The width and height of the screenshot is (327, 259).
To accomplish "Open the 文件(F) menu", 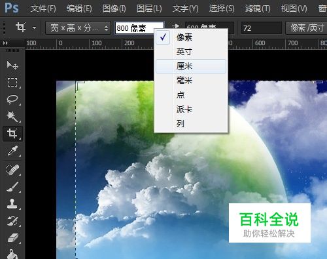I will (43, 9).
